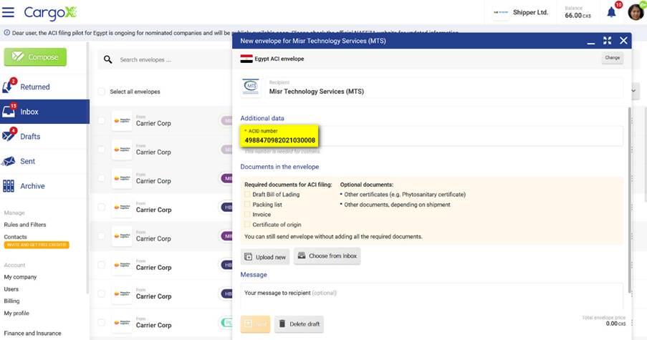Click the Archive binders icon
647x340 pixels.
[9, 186]
